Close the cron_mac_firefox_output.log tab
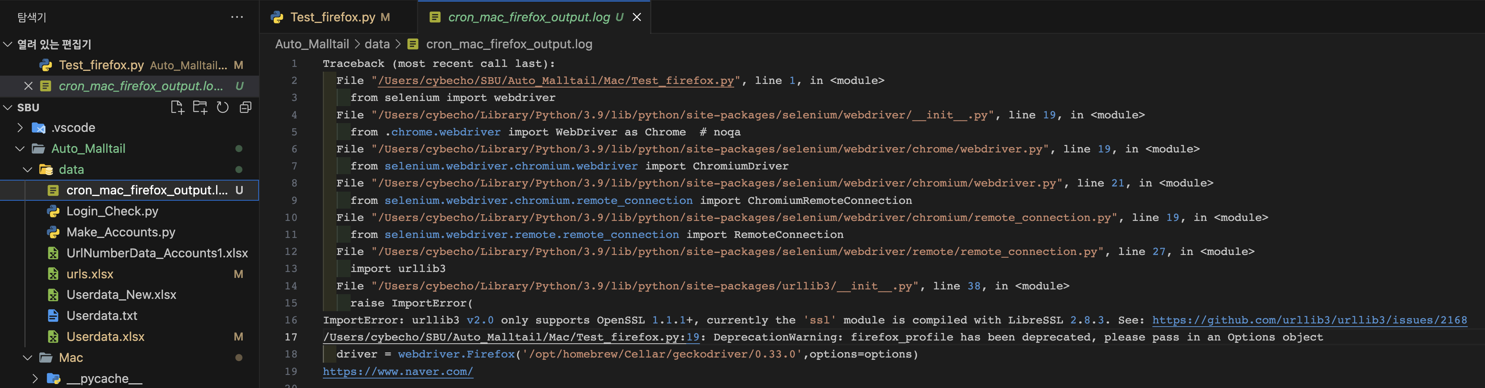The image size is (1485, 388). [x=637, y=17]
